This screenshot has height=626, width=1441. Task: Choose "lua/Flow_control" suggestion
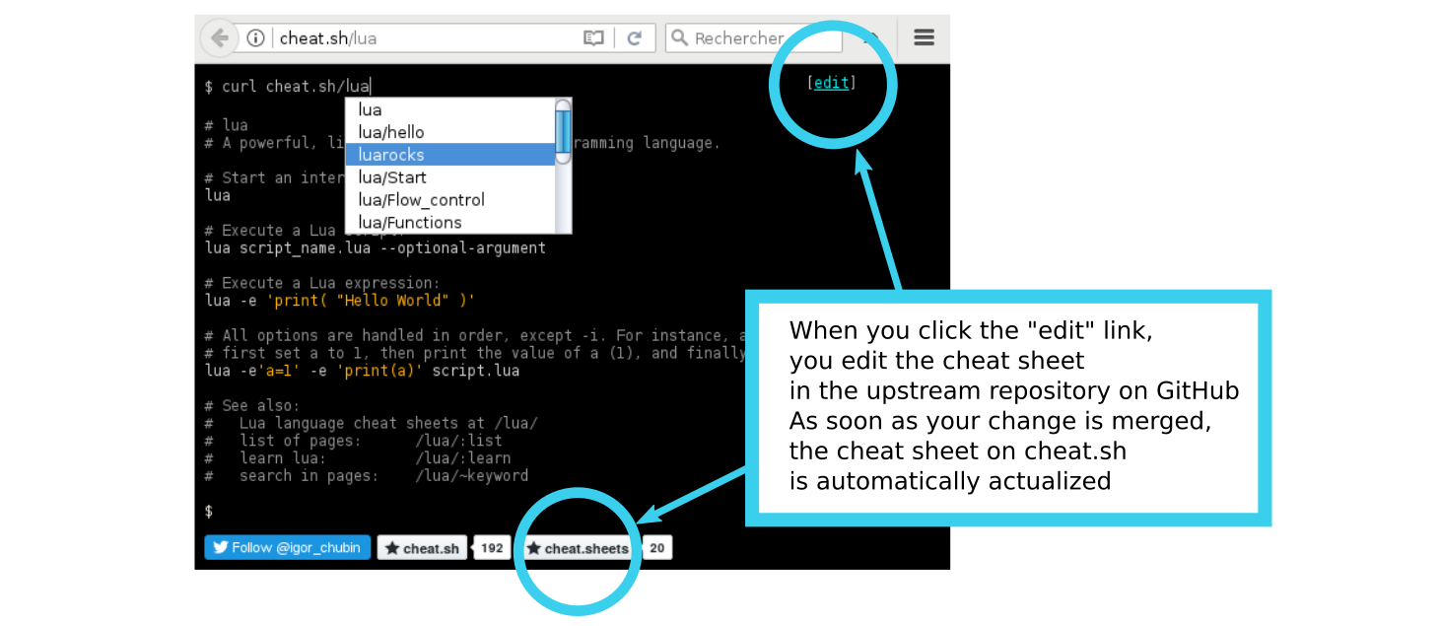(x=450, y=200)
